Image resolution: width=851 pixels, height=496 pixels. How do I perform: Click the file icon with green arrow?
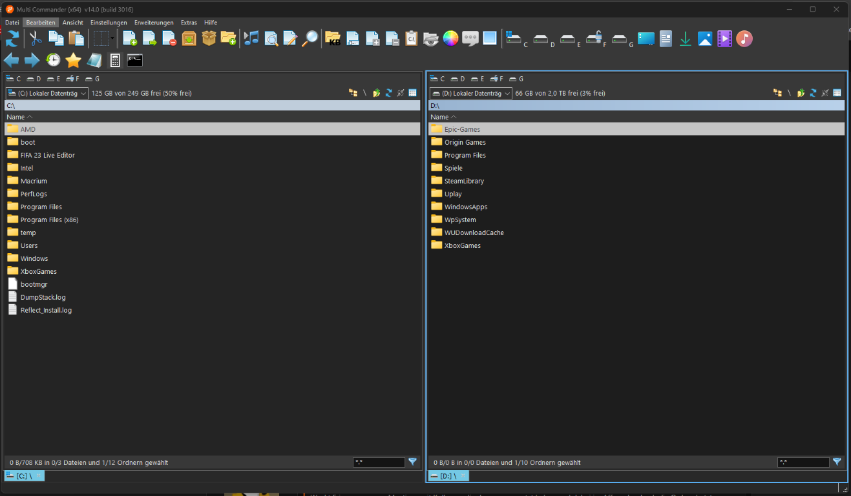(x=150, y=39)
